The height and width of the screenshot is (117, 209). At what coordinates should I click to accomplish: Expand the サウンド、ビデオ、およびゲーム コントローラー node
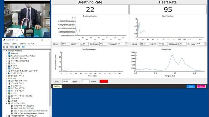point(7,71)
